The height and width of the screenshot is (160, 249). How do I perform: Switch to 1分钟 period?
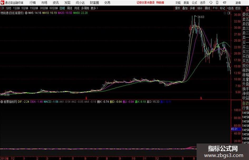[x=16, y=8]
